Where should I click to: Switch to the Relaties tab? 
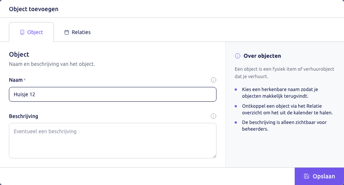click(77, 32)
